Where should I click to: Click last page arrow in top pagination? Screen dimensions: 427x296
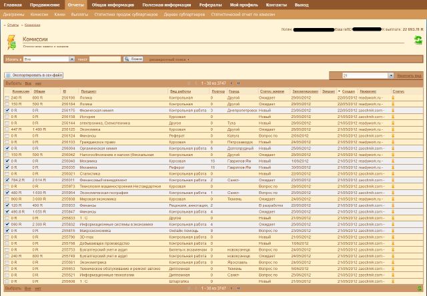(x=238, y=83)
